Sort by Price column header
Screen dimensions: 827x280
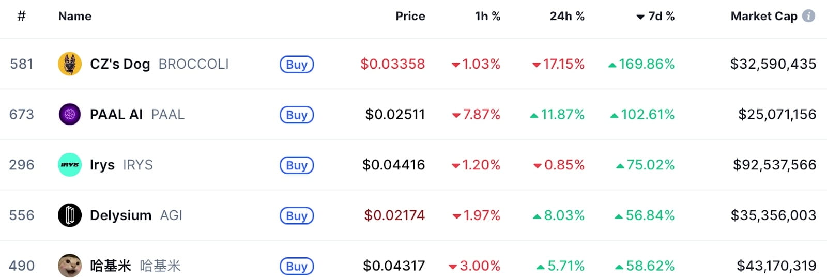coord(410,17)
